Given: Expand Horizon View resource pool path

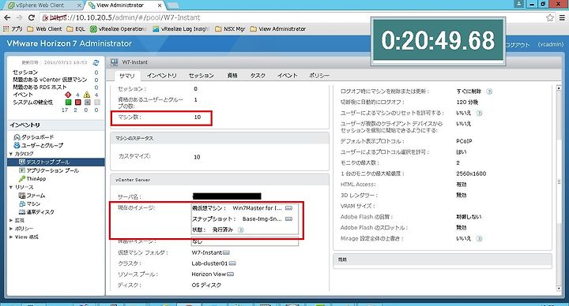Looking at the screenshot, I should pyautogui.click(x=230, y=274).
